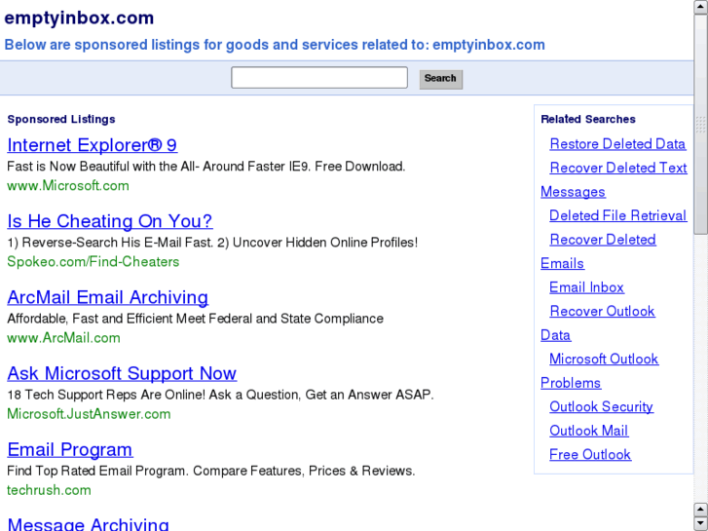Screen dimensions: 708x531
Task: Visit the ArcMail Email Archiving listing
Action: (x=107, y=297)
